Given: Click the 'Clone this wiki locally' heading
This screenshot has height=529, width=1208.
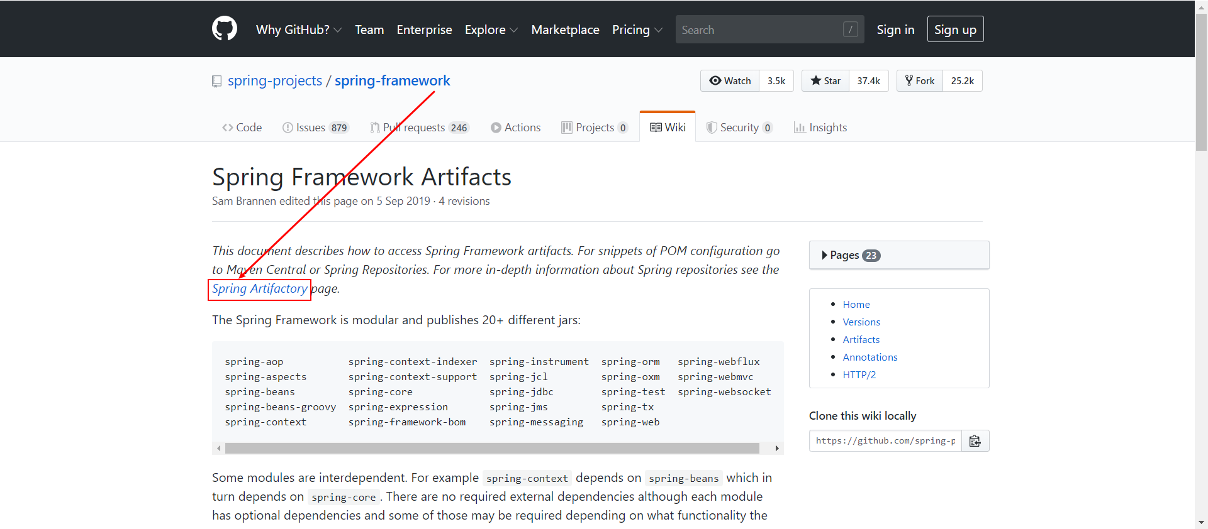Looking at the screenshot, I should [x=863, y=416].
